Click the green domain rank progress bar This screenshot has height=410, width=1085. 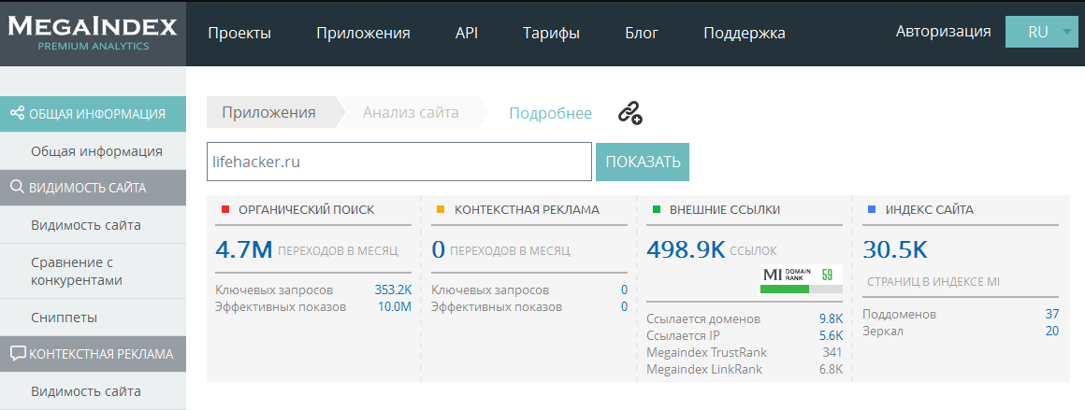pos(802,289)
